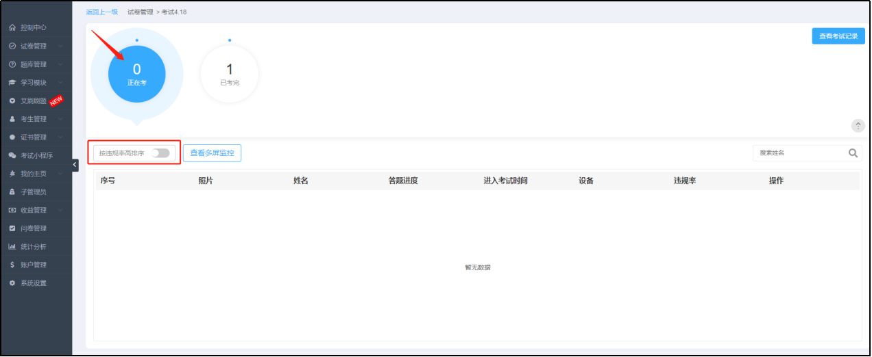Screen dimensions: 872x357
Task: Click the 姓名 column header
Action: 301,181
